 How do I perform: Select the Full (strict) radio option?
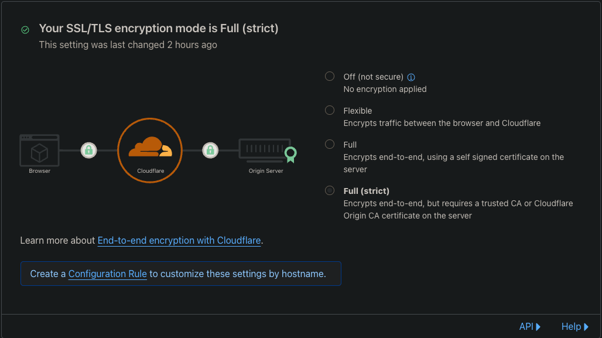(x=330, y=190)
